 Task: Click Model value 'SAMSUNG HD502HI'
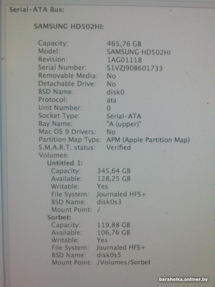point(139,52)
